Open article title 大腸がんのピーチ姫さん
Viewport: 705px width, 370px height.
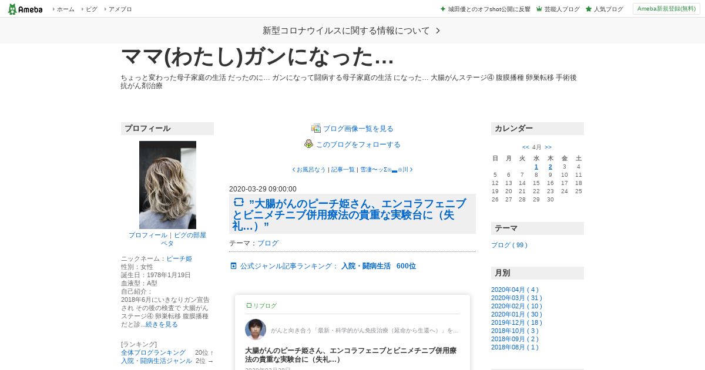(x=350, y=214)
